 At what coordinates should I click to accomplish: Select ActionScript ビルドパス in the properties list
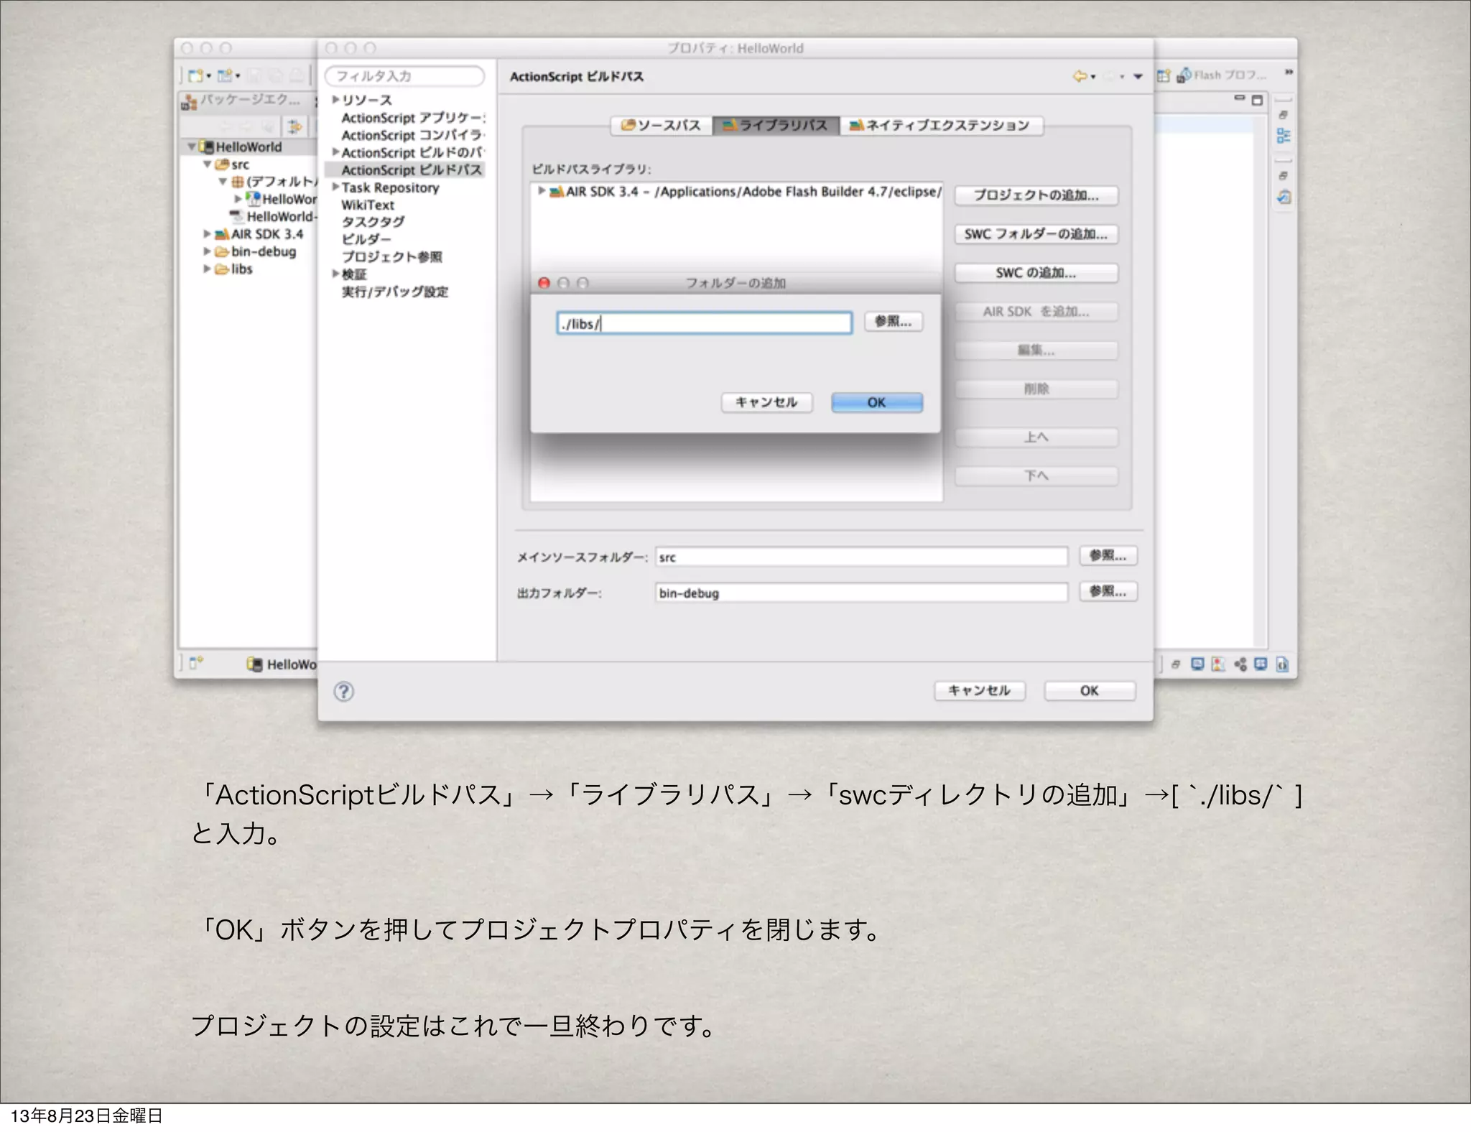click(x=411, y=170)
